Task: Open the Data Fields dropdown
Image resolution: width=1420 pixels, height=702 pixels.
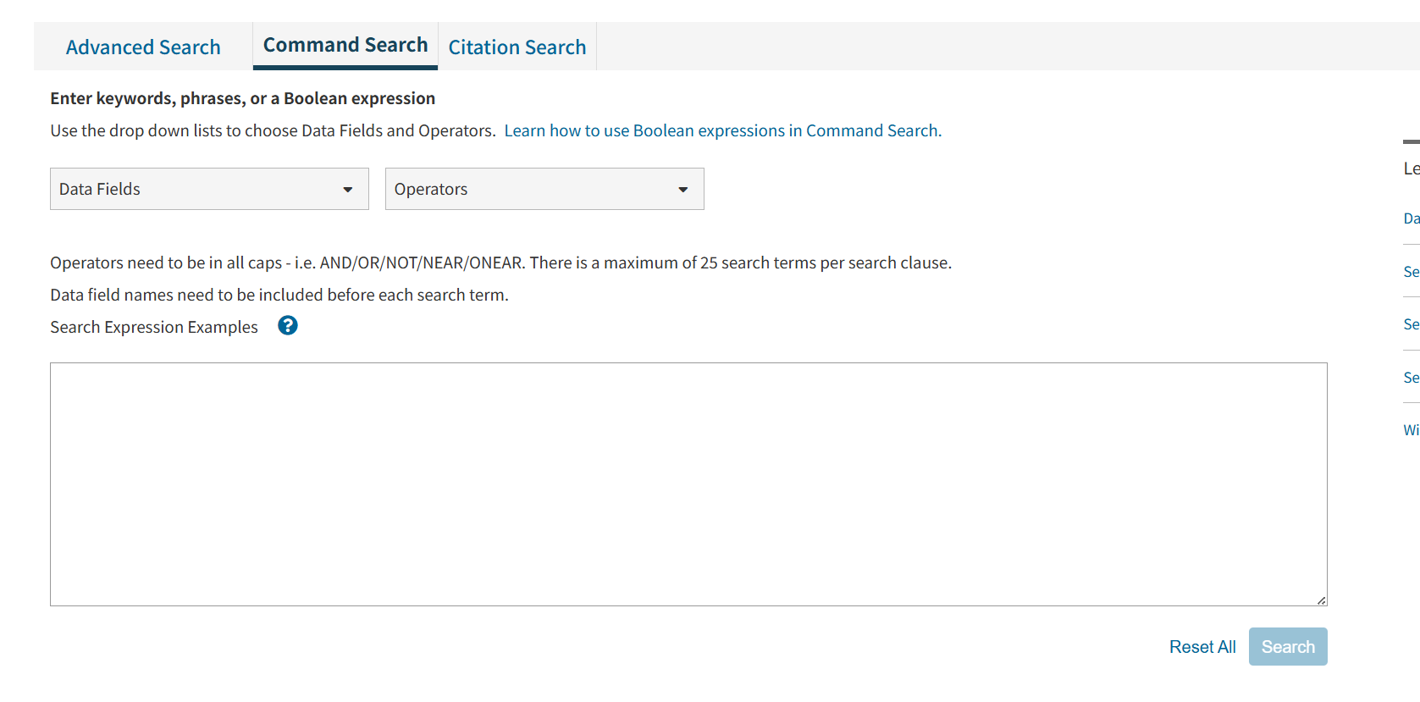Action: click(208, 189)
